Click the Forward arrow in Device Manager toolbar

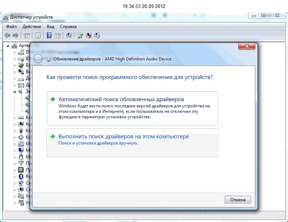click(x=16, y=35)
